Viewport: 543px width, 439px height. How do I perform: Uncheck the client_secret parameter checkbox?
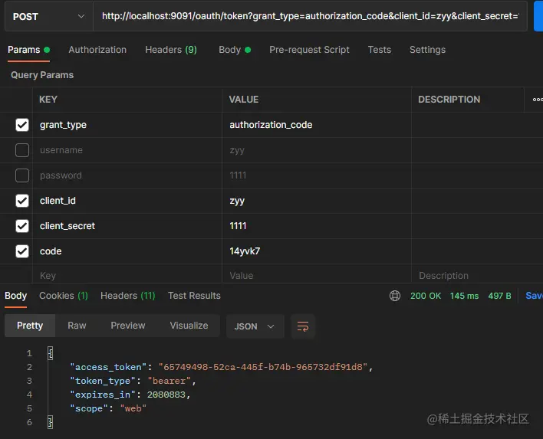[x=22, y=226]
